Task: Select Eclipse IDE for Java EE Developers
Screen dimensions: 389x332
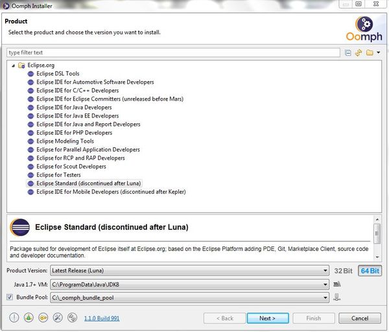Action: [x=77, y=116]
